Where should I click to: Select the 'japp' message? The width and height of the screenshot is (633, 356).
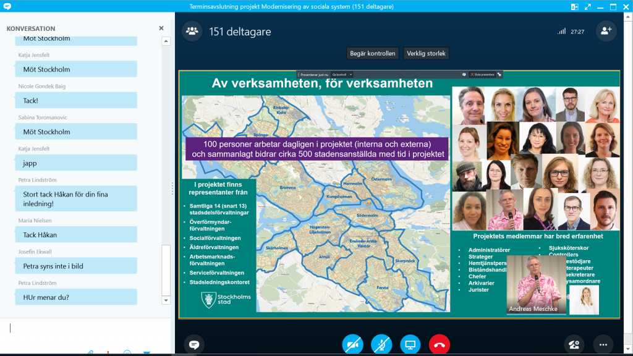[x=76, y=163]
